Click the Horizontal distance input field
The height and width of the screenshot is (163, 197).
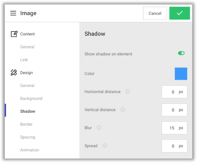174,92
